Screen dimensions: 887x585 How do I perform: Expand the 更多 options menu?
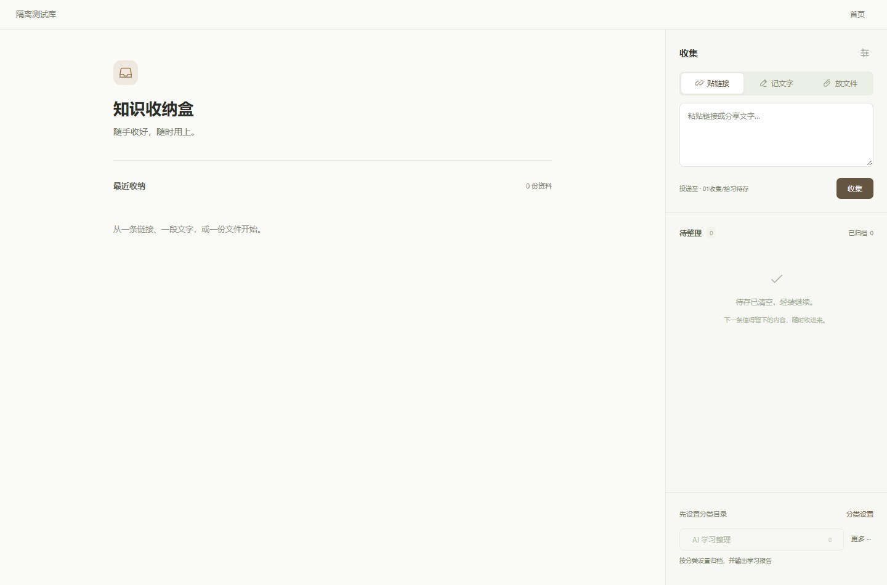point(861,539)
